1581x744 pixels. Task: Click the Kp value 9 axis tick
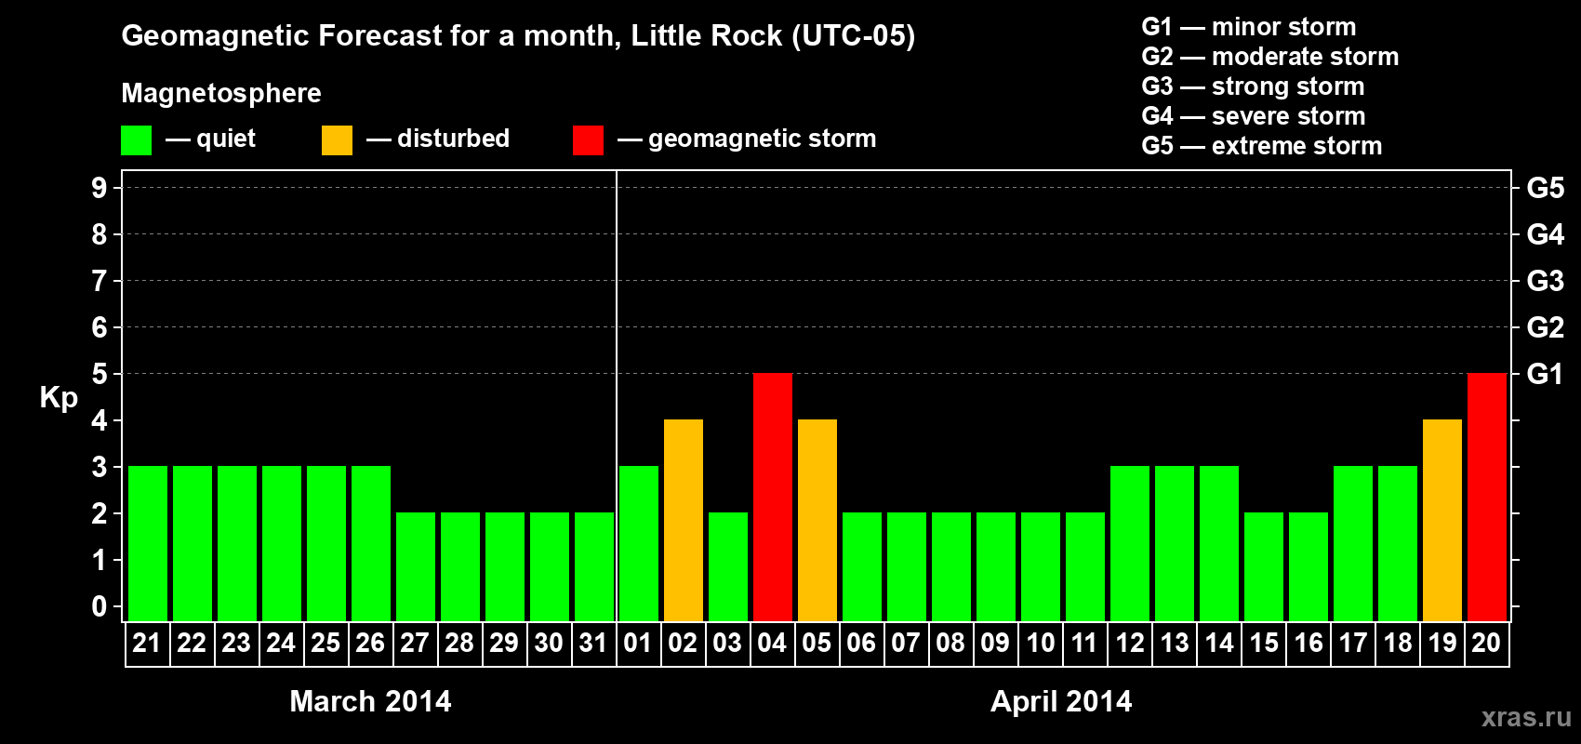coord(100,188)
